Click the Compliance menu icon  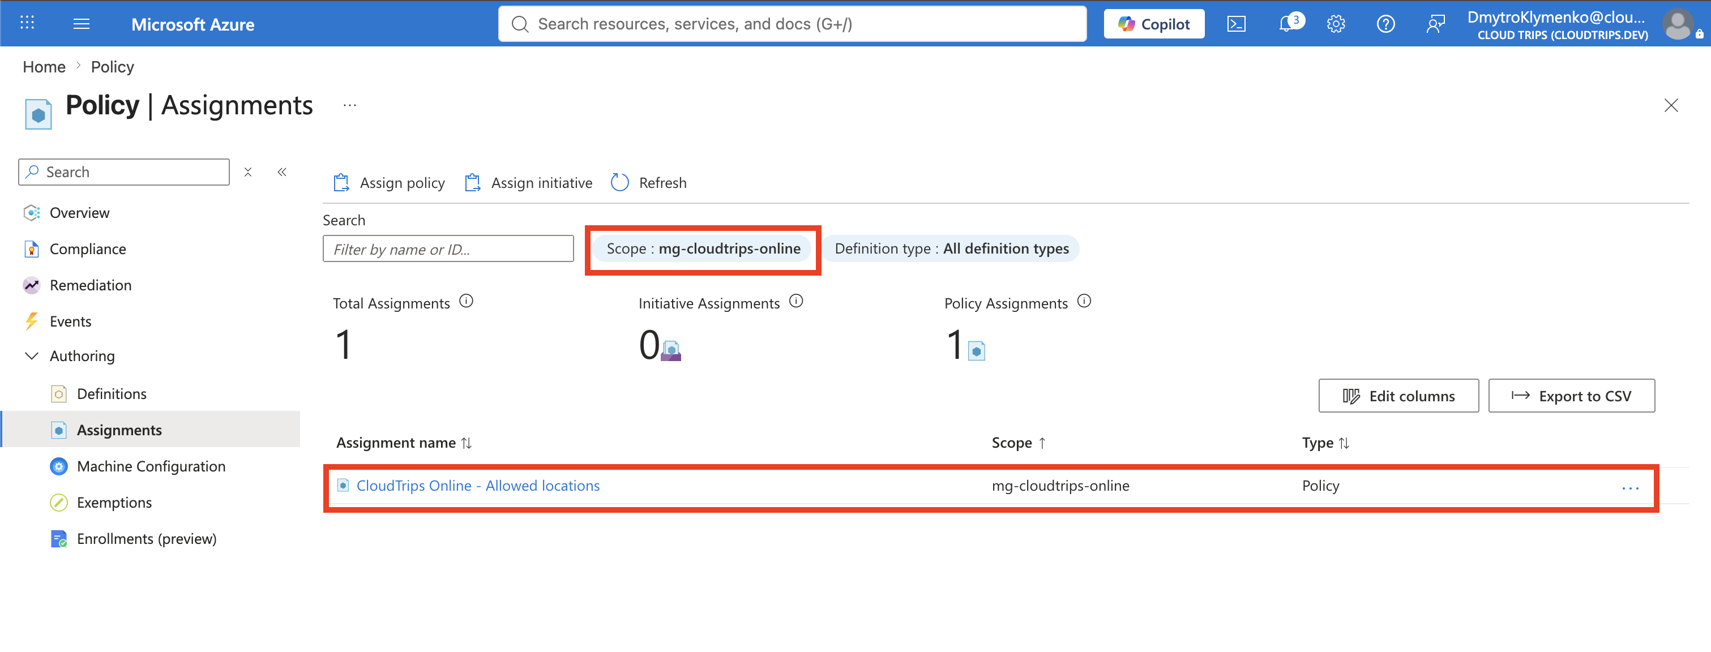(31, 249)
